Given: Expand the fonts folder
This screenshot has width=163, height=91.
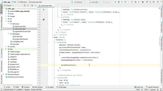Looking at the screenshot, I should (6, 14).
